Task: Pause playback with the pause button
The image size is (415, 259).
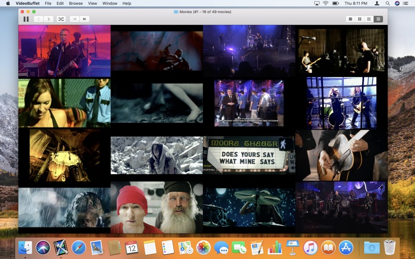Action: 26,19
